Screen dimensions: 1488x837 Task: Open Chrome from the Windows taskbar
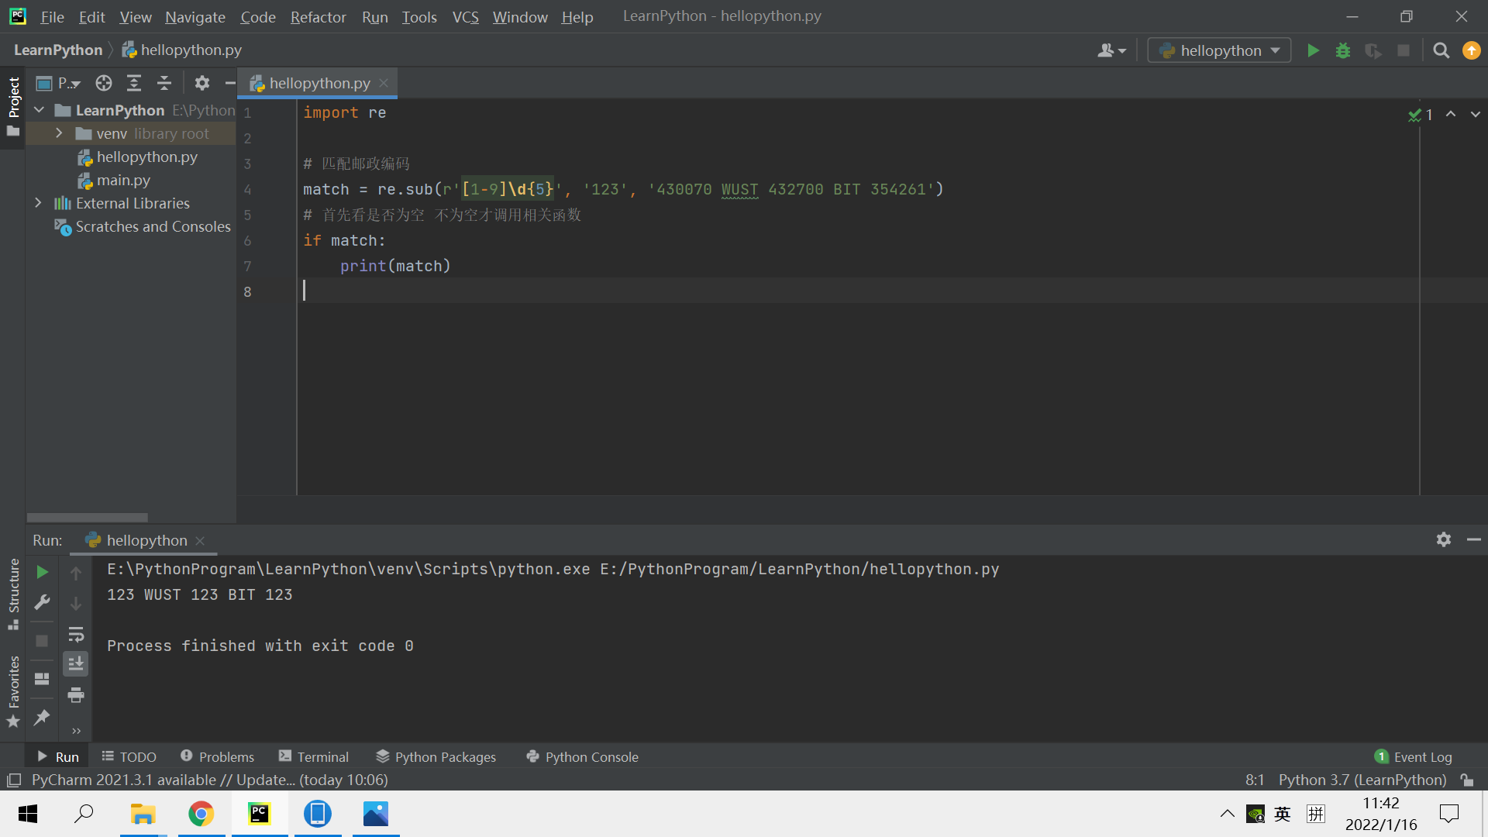click(201, 814)
